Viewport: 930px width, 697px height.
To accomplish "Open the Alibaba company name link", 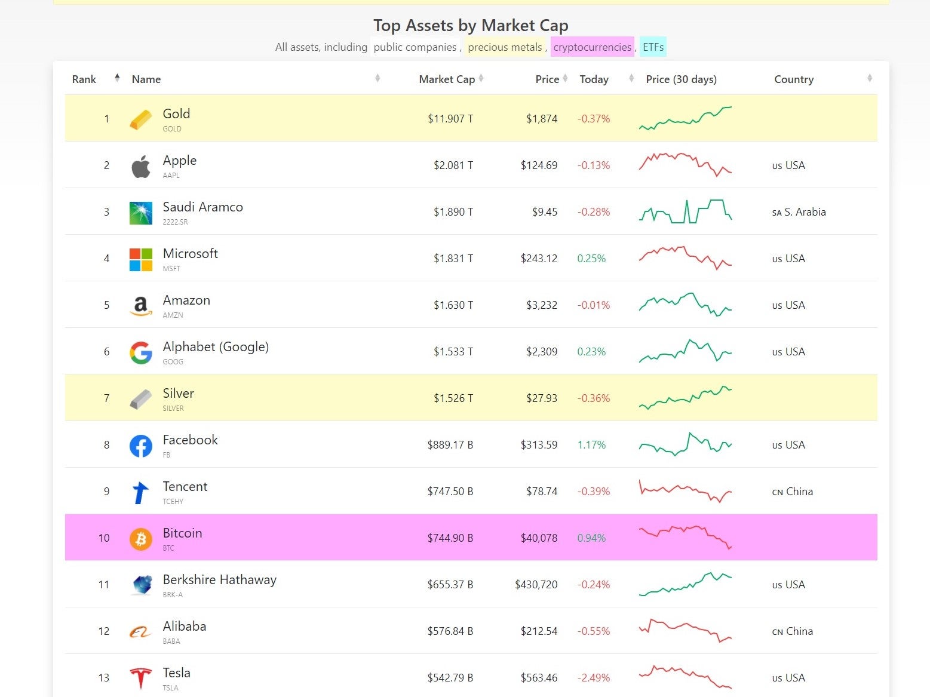I will click(x=184, y=626).
